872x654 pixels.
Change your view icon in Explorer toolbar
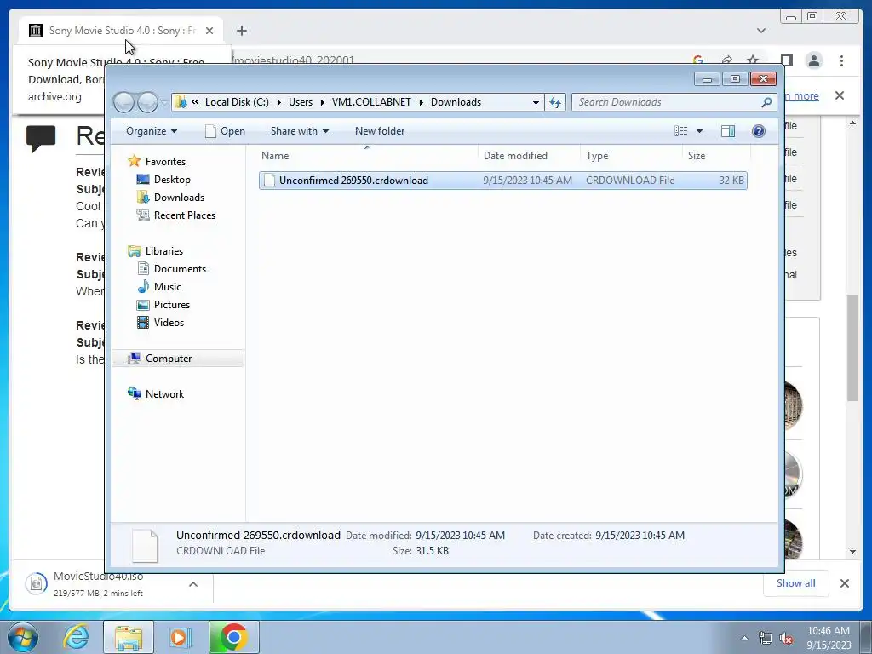click(x=680, y=131)
